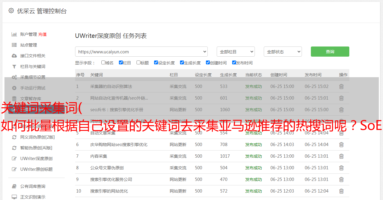The image size is (383, 200).
Task: Open the site URL dropdown
Action: tap(141, 52)
